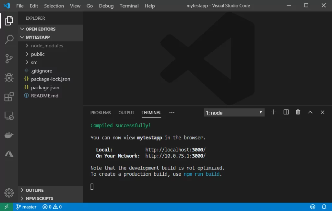Open the Debug view bug icon
This screenshot has width=332, height=211.
point(9,77)
